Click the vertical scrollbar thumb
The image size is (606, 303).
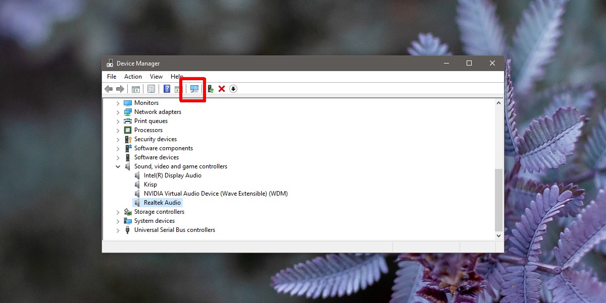click(x=499, y=200)
